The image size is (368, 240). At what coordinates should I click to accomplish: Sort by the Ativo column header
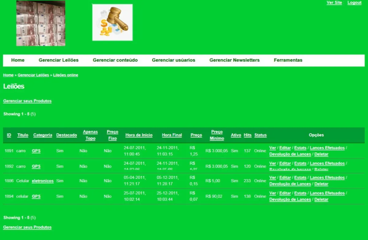(236, 135)
